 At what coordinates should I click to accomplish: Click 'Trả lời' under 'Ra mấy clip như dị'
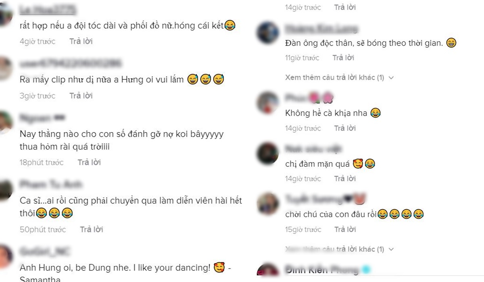(81, 96)
